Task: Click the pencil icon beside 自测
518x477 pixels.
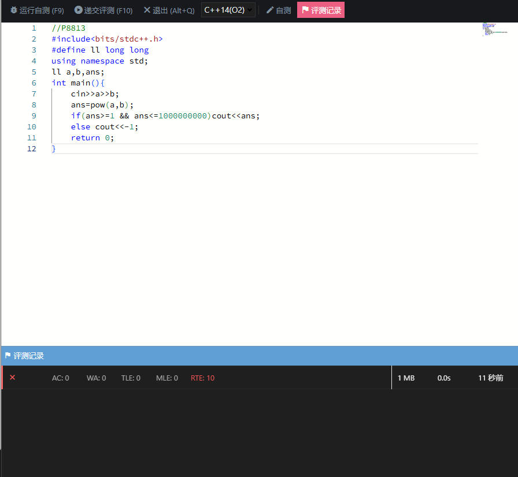Action: pyautogui.click(x=270, y=10)
